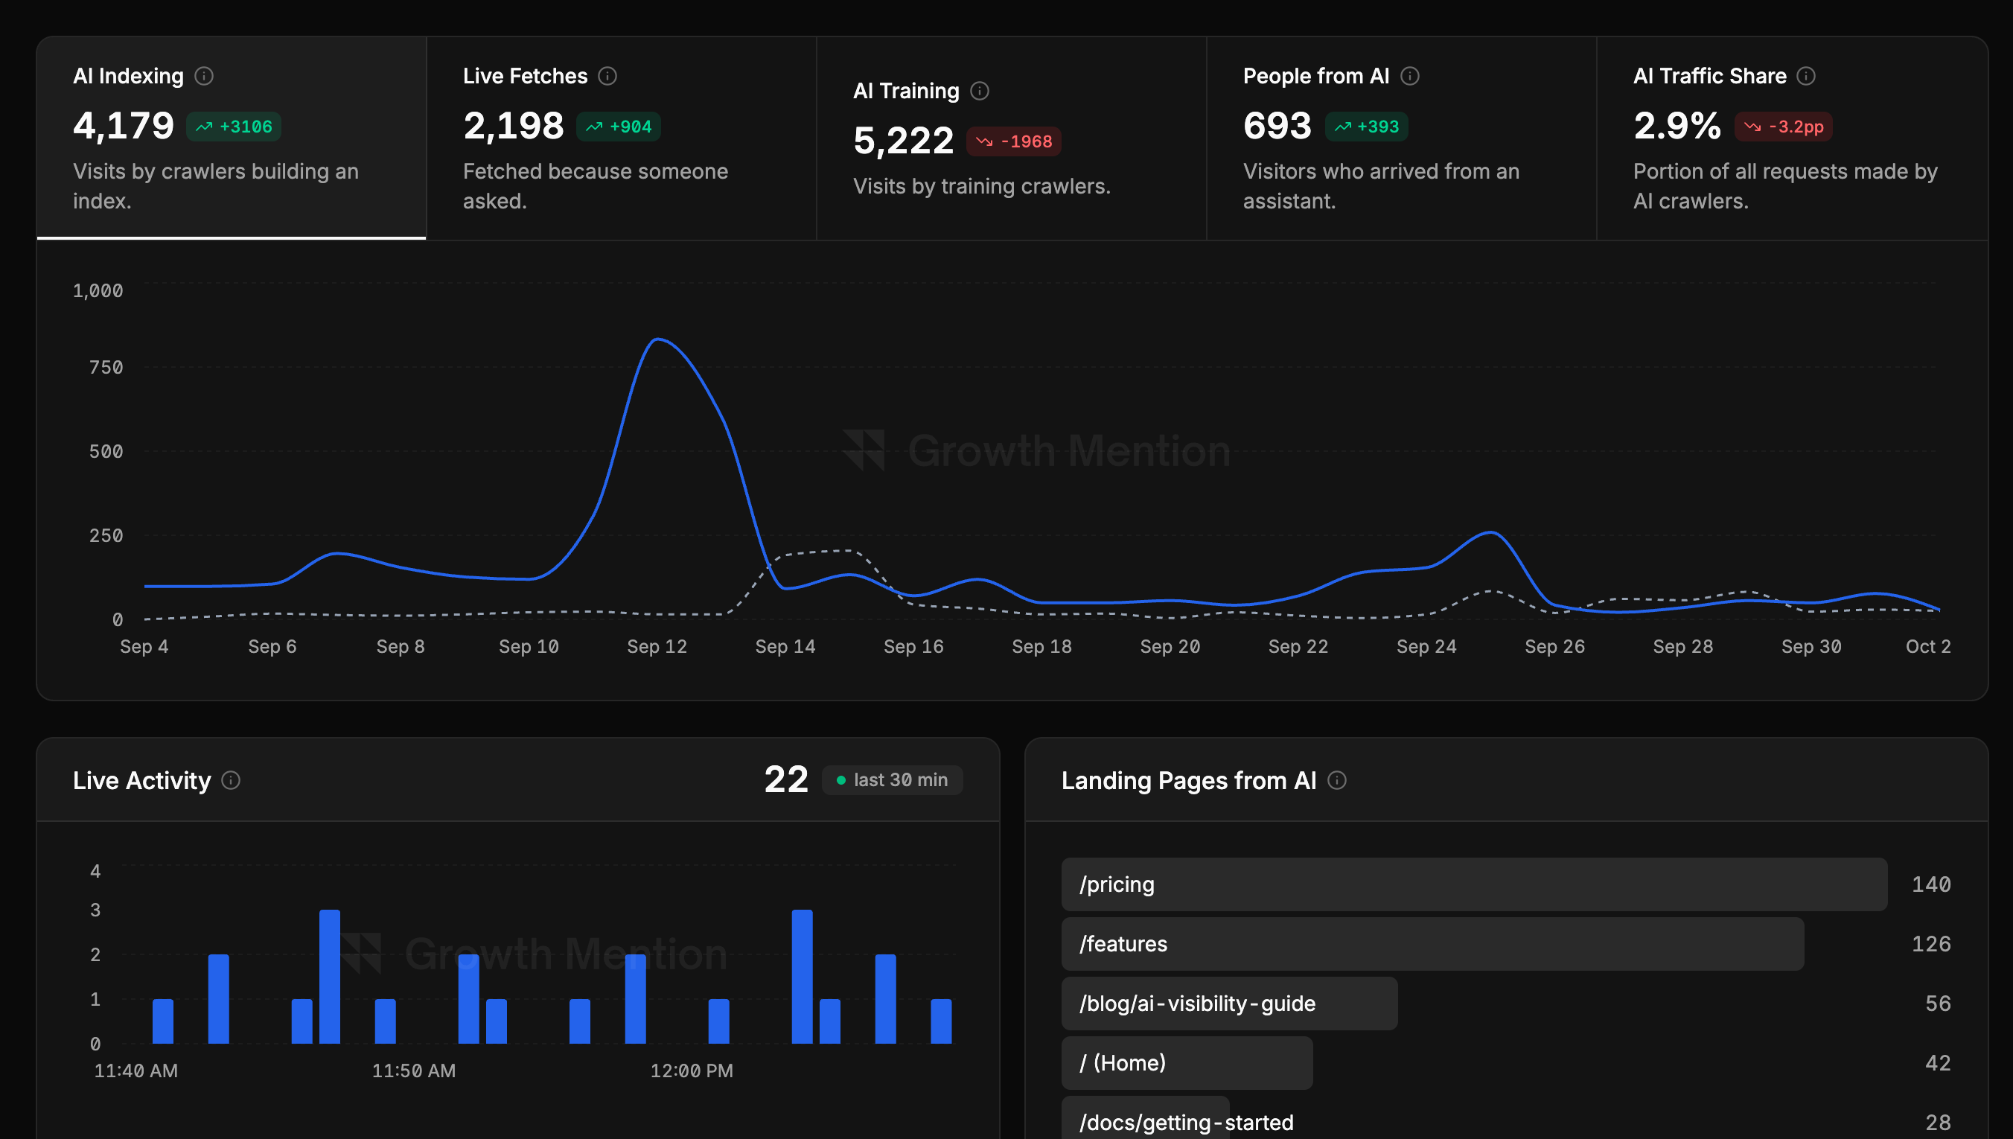Click the info icon beside People from AI
This screenshot has height=1139, width=2013.
pos(1410,76)
